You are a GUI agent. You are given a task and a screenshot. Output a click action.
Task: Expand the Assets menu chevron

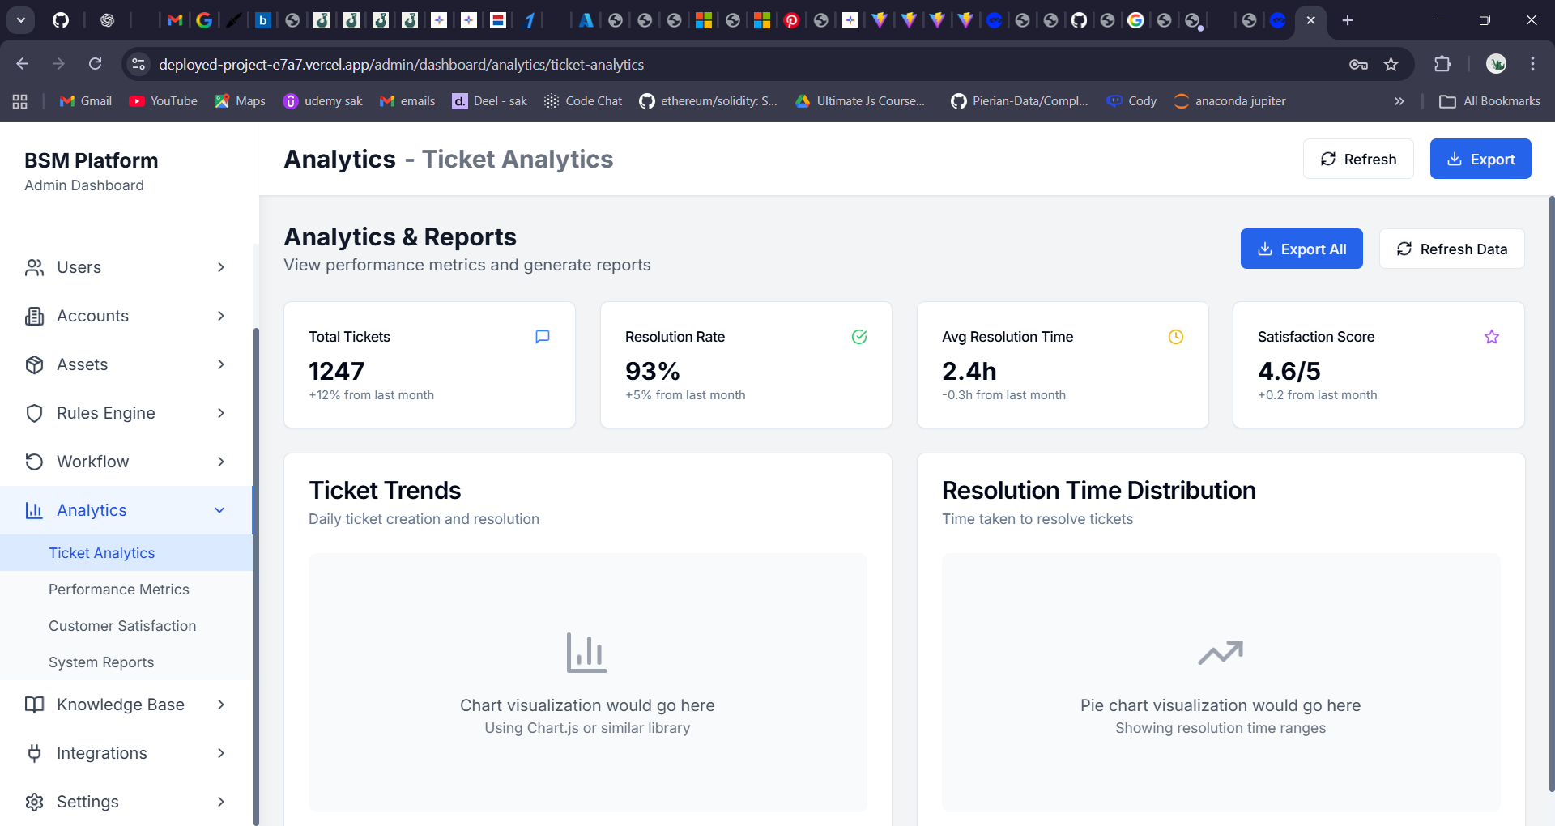(x=221, y=364)
